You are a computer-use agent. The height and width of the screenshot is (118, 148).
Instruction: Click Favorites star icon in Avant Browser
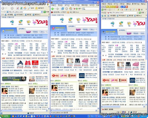[x=136, y=10]
